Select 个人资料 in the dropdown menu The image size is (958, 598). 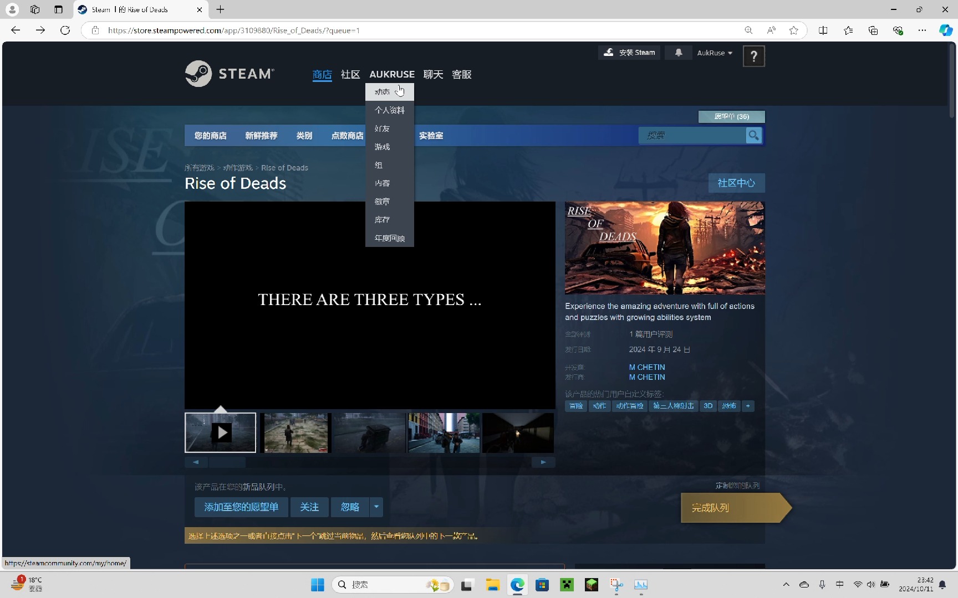point(389,110)
